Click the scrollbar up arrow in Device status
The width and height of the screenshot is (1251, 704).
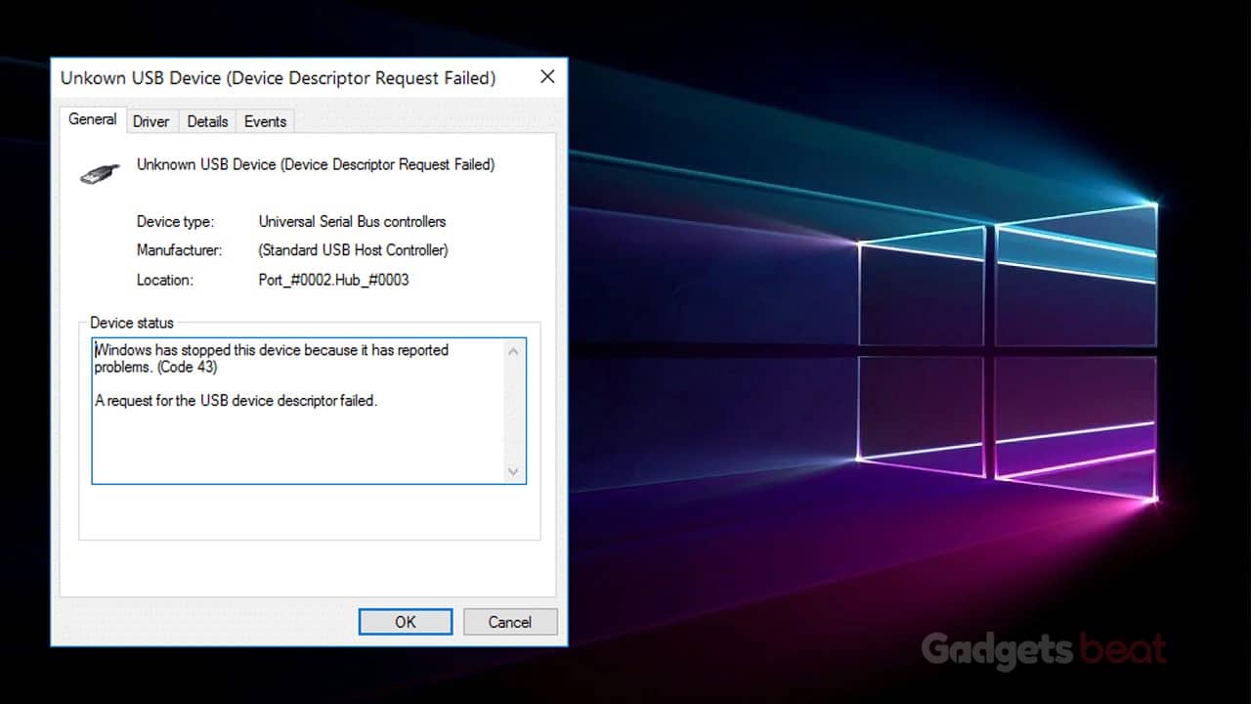(x=513, y=351)
